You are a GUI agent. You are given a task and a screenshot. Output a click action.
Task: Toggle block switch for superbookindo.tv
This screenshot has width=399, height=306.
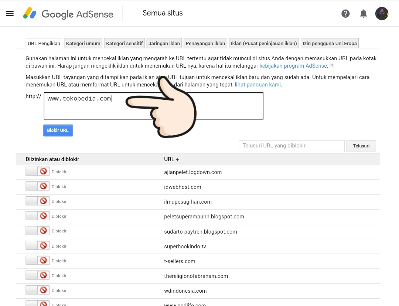(37, 245)
